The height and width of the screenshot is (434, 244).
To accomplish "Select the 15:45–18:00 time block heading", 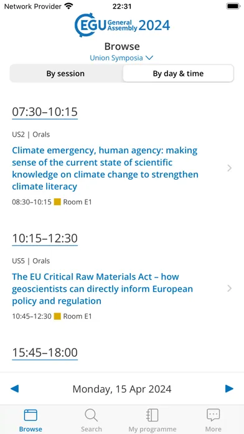I will point(45,353).
